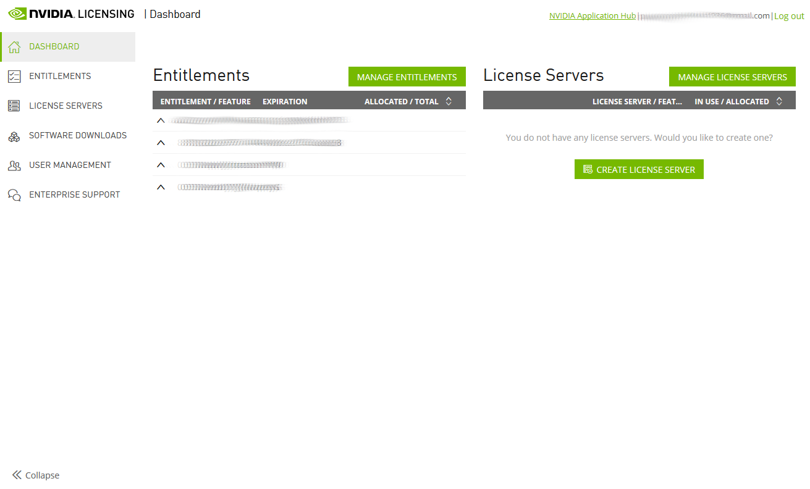Click the User Management people icon
Image resolution: width=810 pixels, height=489 pixels.
[x=14, y=165]
